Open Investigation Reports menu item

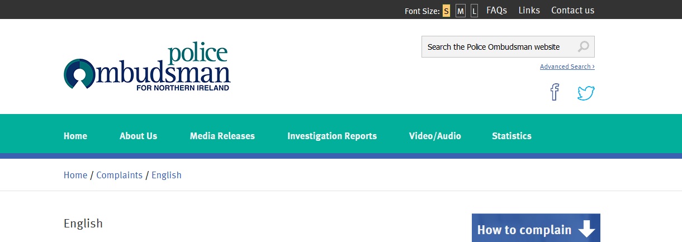[x=332, y=136]
